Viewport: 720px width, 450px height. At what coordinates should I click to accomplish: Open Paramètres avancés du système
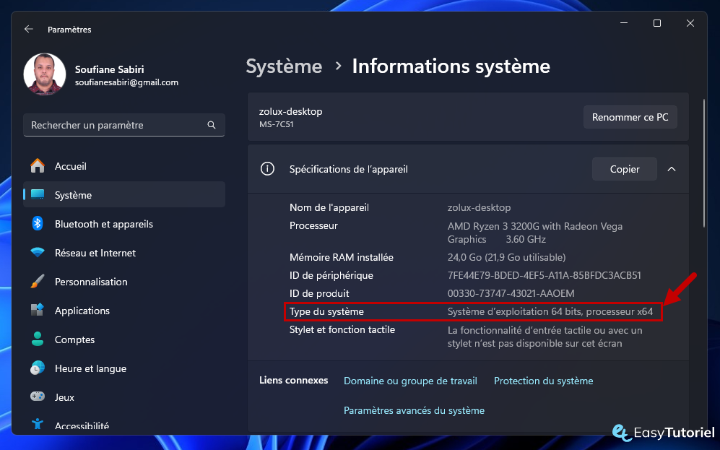[415, 410]
